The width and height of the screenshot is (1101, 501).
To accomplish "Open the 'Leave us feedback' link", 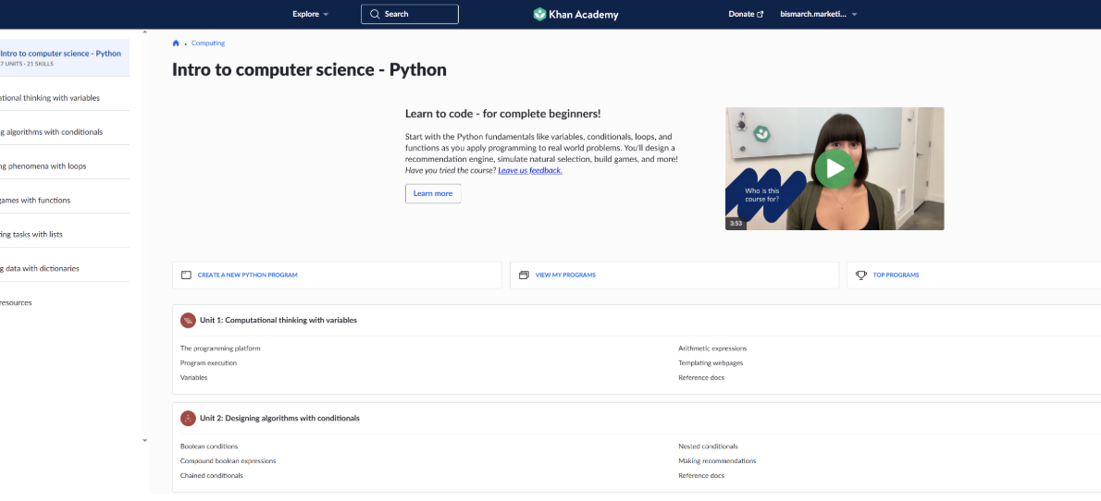I will click(x=530, y=171).
